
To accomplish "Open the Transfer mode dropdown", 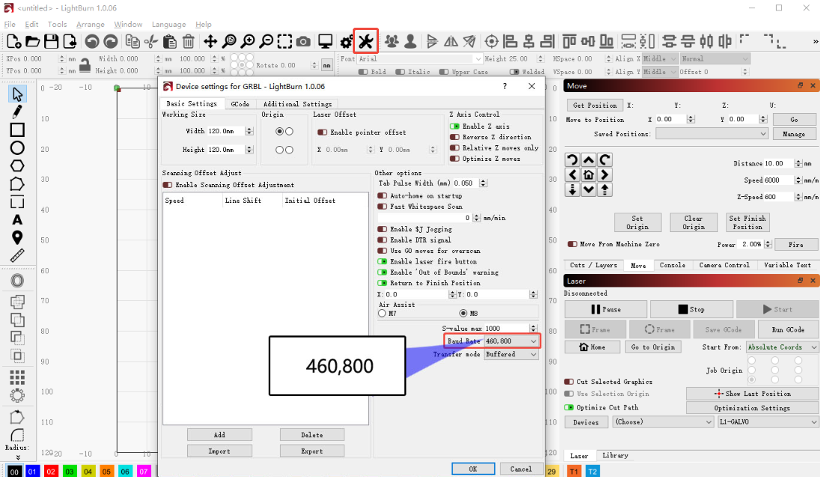I will (x=511, y=354).
